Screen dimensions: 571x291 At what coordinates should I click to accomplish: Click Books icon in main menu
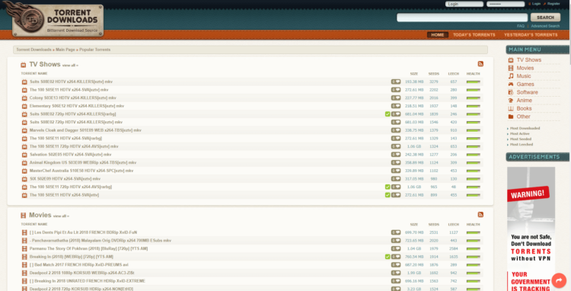(x=511, y=108)
